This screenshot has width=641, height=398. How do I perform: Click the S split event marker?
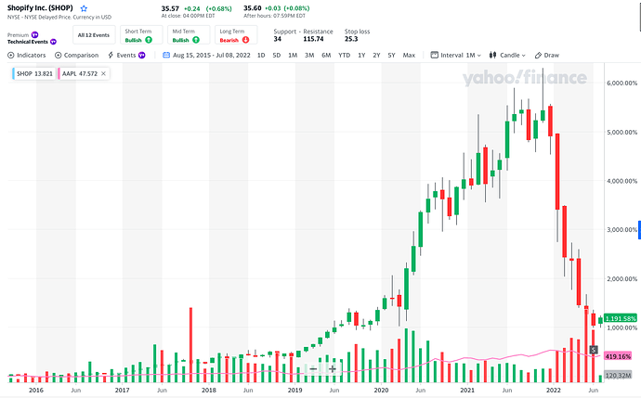594,350
